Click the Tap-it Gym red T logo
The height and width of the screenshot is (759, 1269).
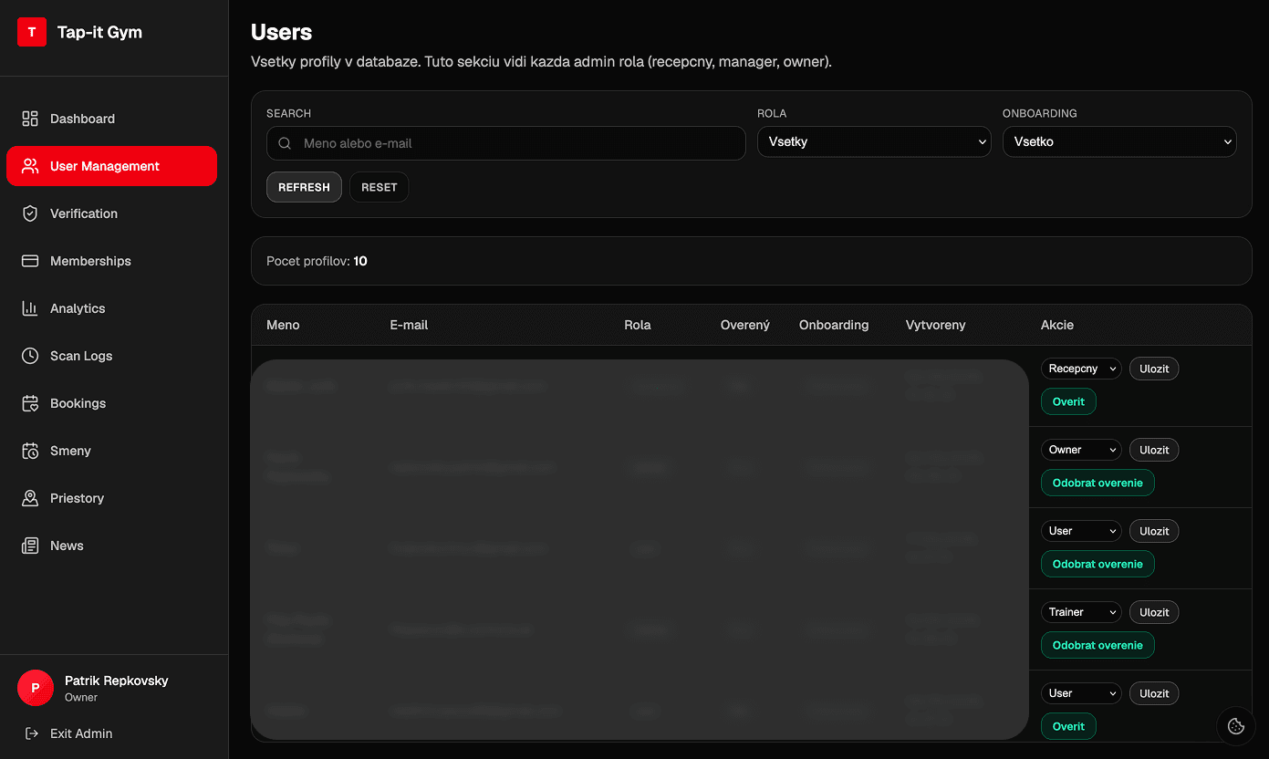point(32,32)
